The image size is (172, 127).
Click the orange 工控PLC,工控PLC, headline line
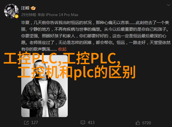[62, 59]
